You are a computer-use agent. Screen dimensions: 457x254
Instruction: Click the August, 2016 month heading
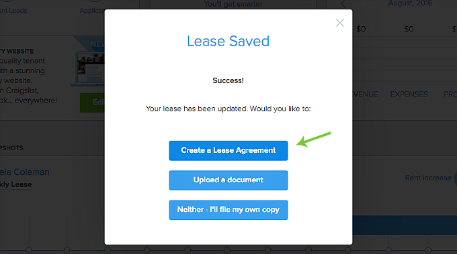tap(410, 3)
